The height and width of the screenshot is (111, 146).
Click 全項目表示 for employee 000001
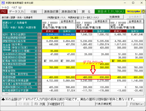click(x=67, y=21)
